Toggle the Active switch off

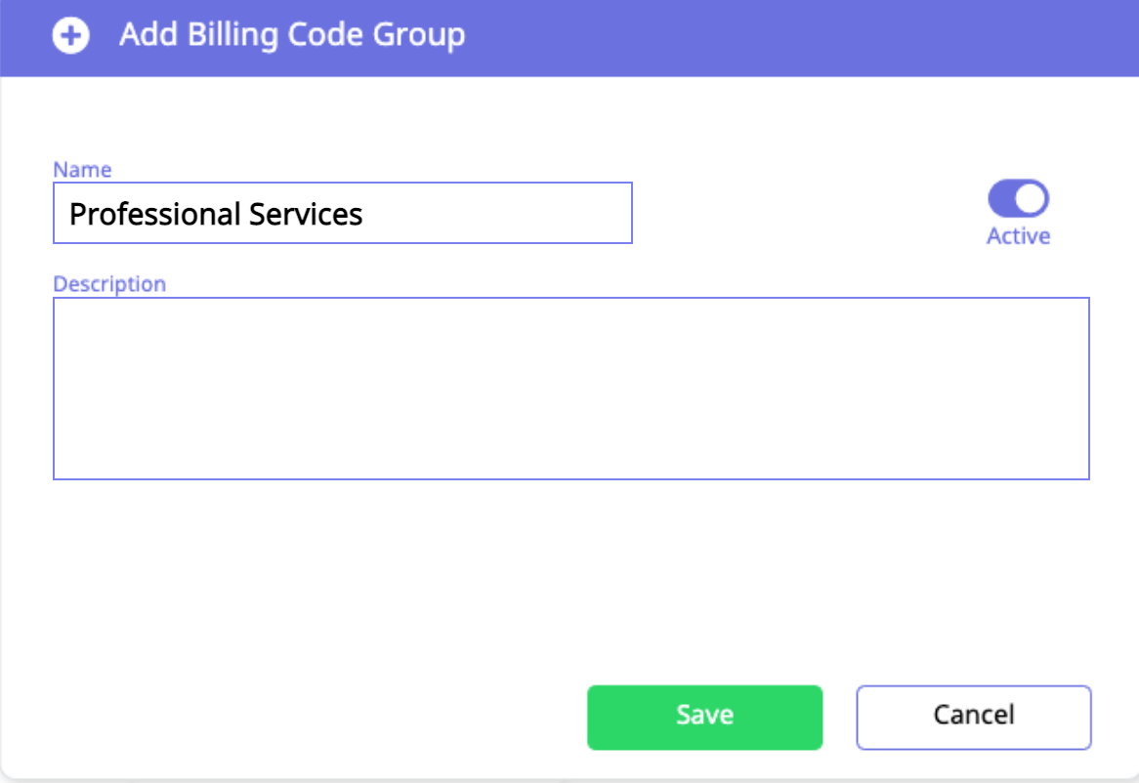click(1018, 199)
